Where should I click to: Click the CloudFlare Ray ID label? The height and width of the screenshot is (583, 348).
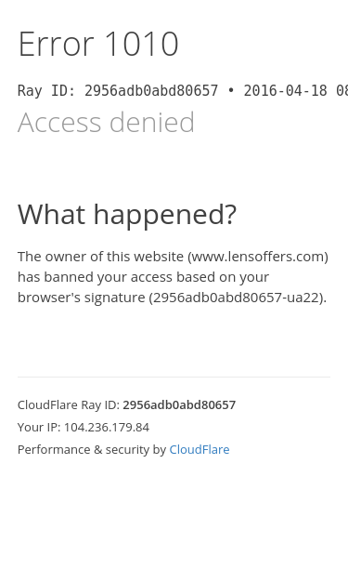point(69,404)
